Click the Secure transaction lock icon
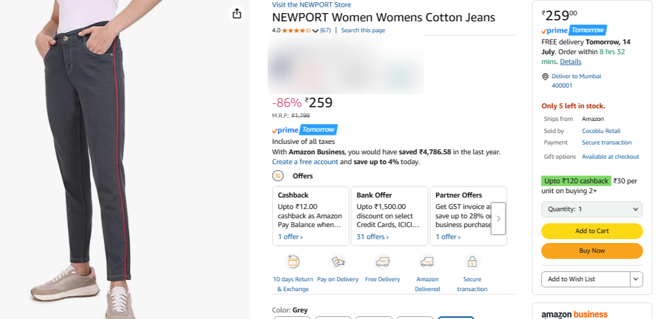Screen dimensions: 663x319 [472, 262]
